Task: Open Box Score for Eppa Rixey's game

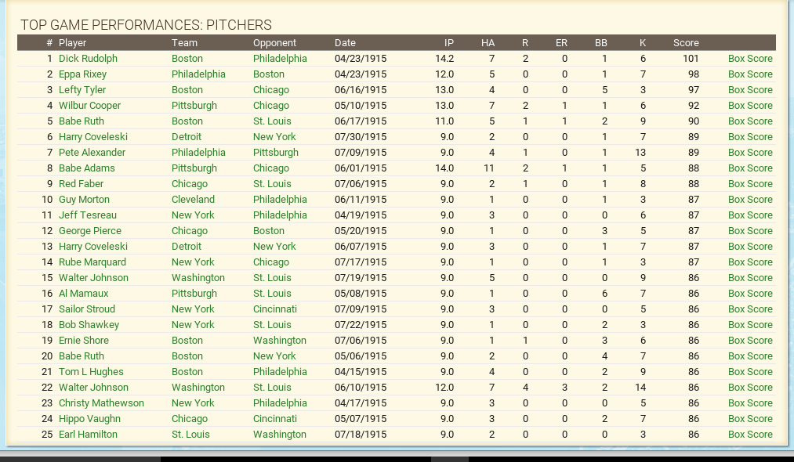Action: pos(749,74)
